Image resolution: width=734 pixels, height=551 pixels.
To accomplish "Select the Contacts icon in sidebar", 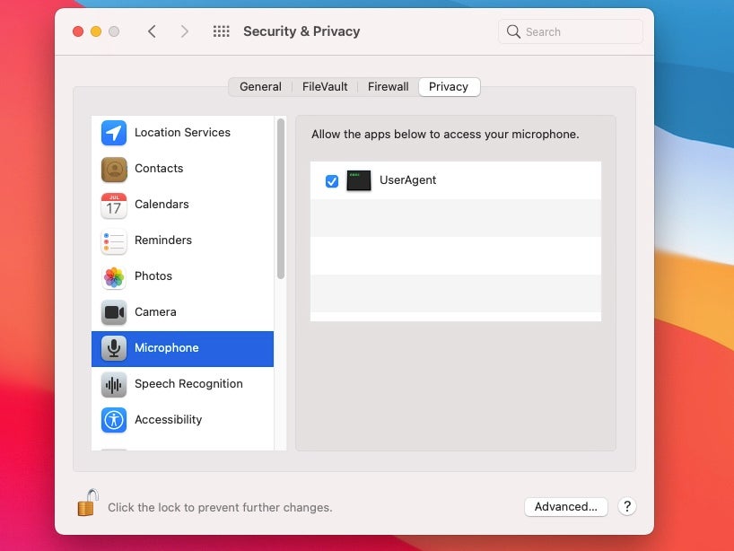I will click(114, 169).
